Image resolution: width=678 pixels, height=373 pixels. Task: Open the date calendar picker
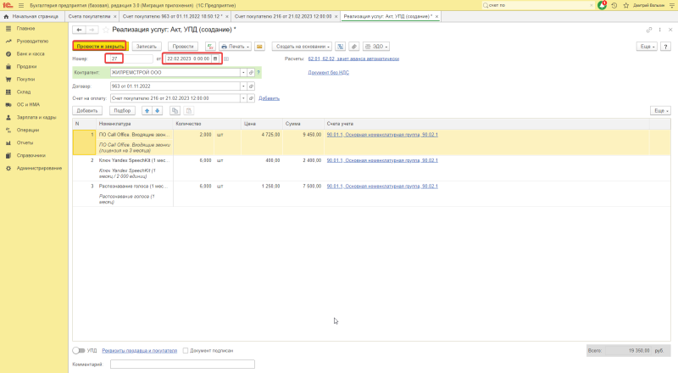tap(215, 58)
